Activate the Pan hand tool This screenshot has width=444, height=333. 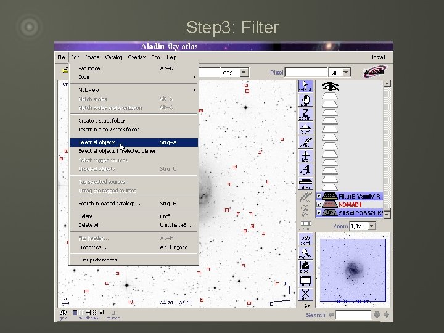pyautogui.click(x=305, y=101)
